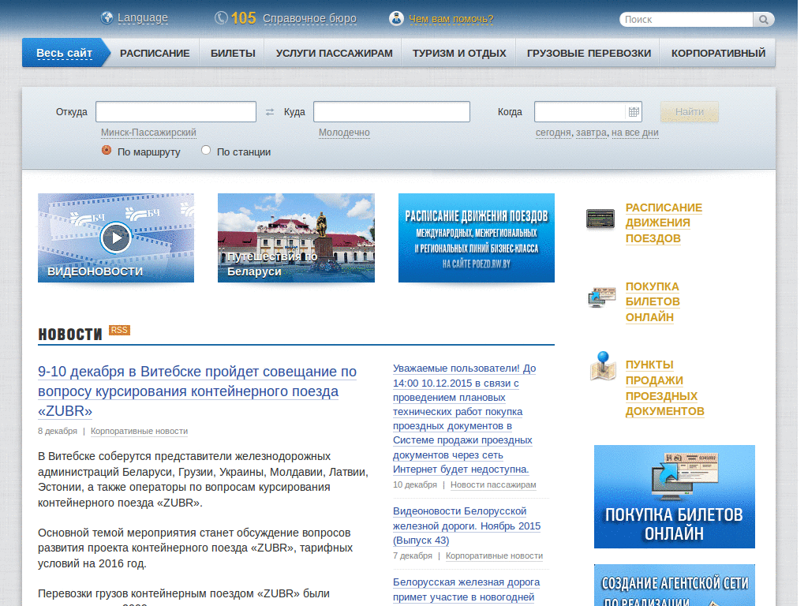
Task: Open the ГРУЗОВЫЕ ПЕРЕВОЗКИ menu
Action: 589,53
